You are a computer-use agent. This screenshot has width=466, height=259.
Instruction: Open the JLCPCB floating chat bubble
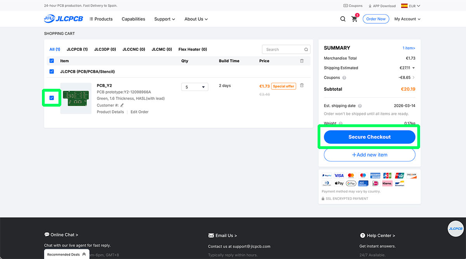click(456, 229)
